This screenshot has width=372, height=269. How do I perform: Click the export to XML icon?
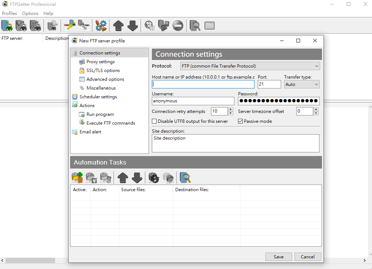(84, 26)
